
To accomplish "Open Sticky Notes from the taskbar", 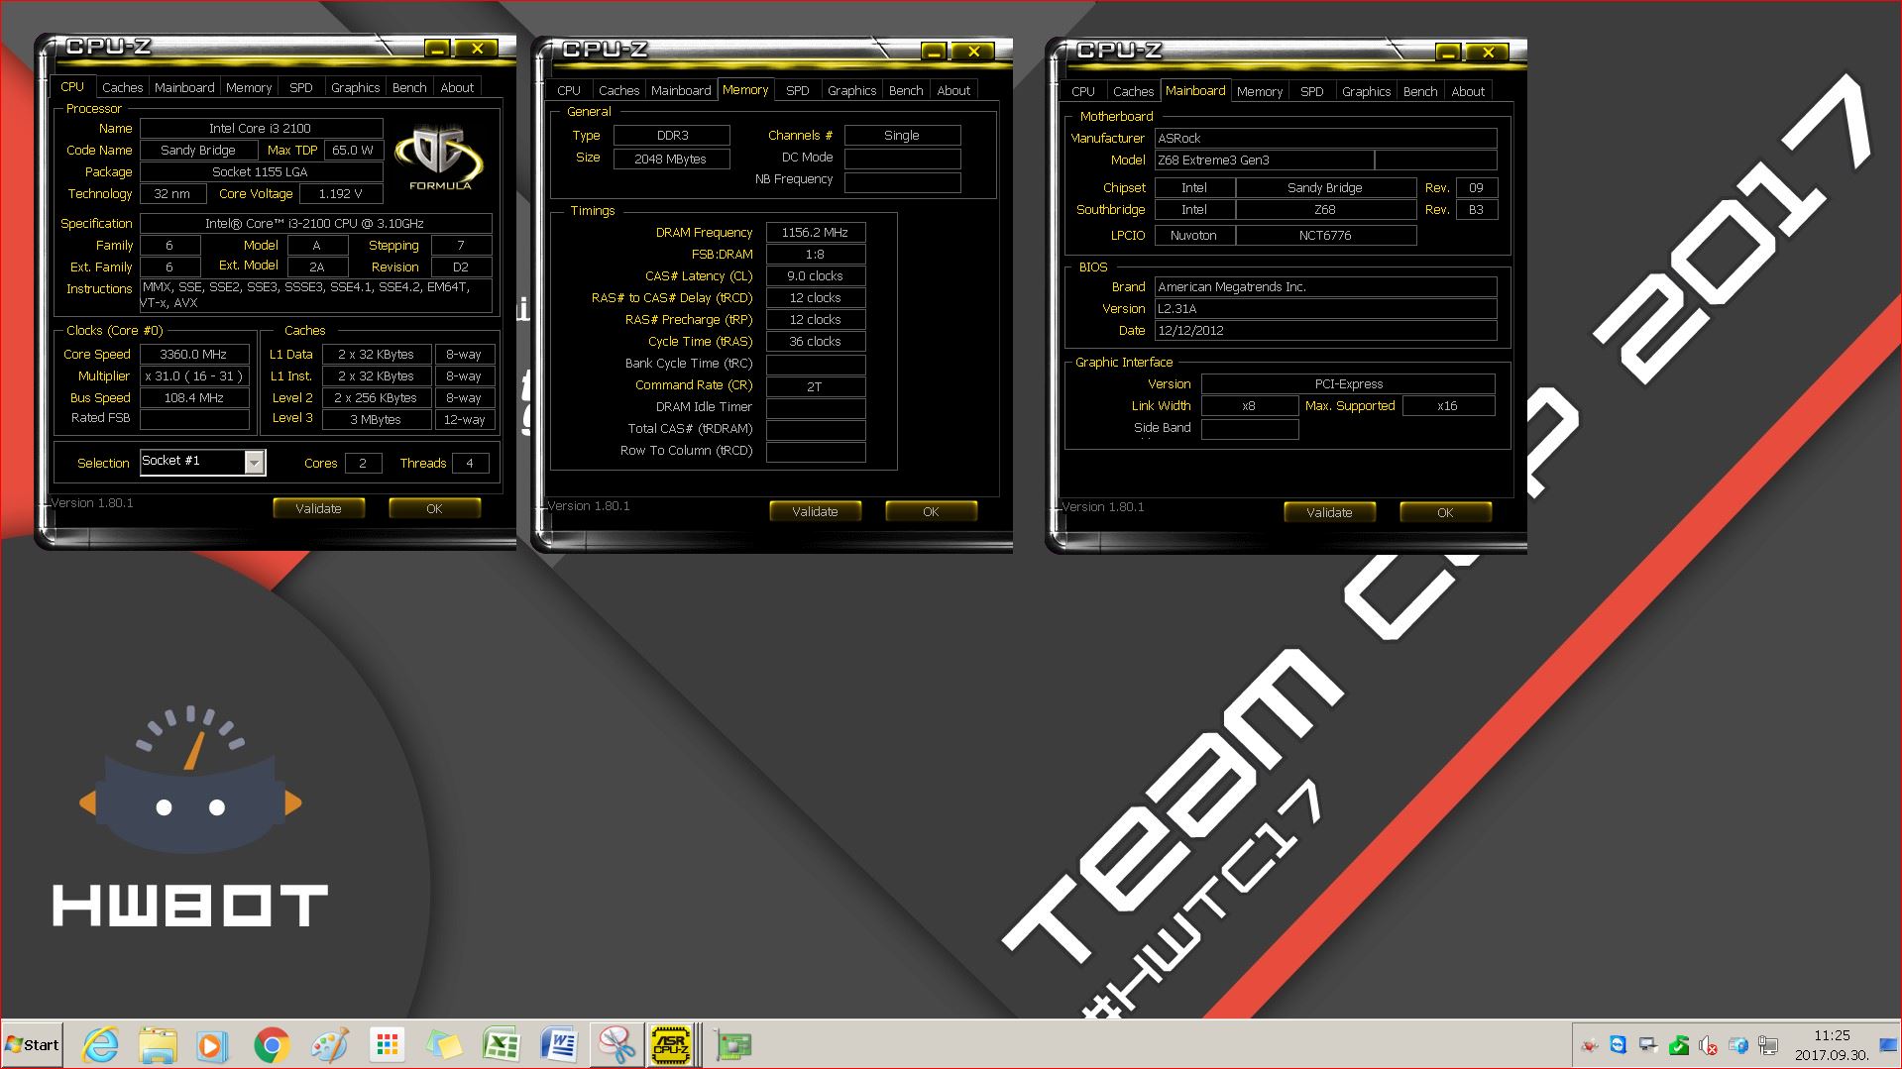I will (x=444, y=1045).
